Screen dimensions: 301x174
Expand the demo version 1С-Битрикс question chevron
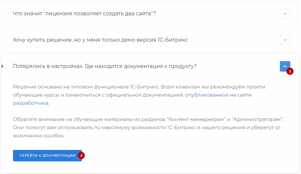click(x=285, y=40)
